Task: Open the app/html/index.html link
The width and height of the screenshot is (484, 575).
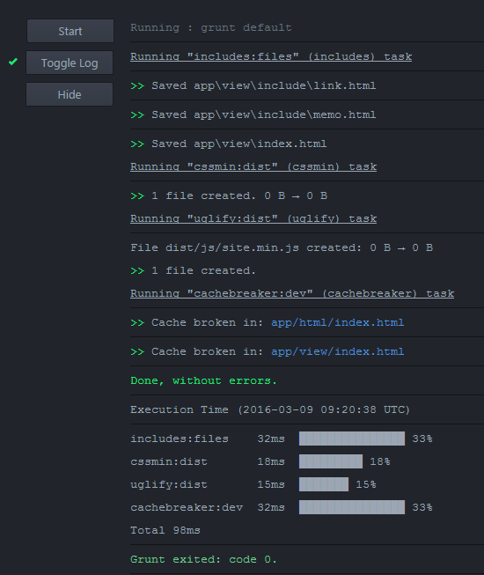Action: click(337, 322)
